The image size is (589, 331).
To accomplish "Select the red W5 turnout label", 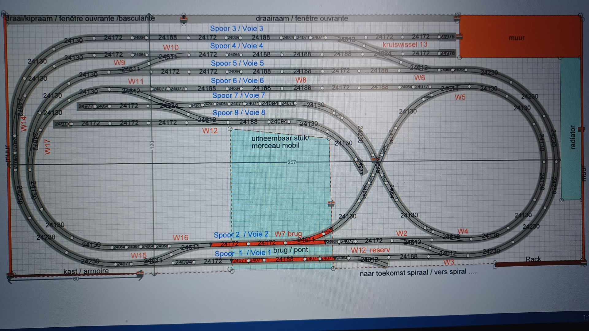I will click(x=460, y=97).
